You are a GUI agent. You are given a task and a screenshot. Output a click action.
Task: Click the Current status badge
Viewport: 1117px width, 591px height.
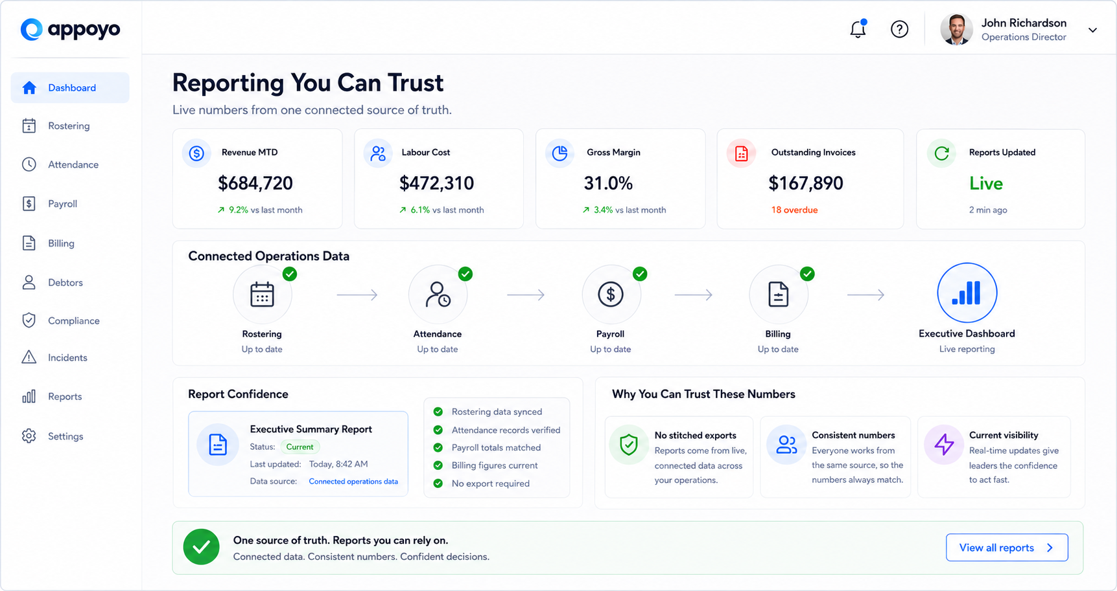[x=300, y=447]
